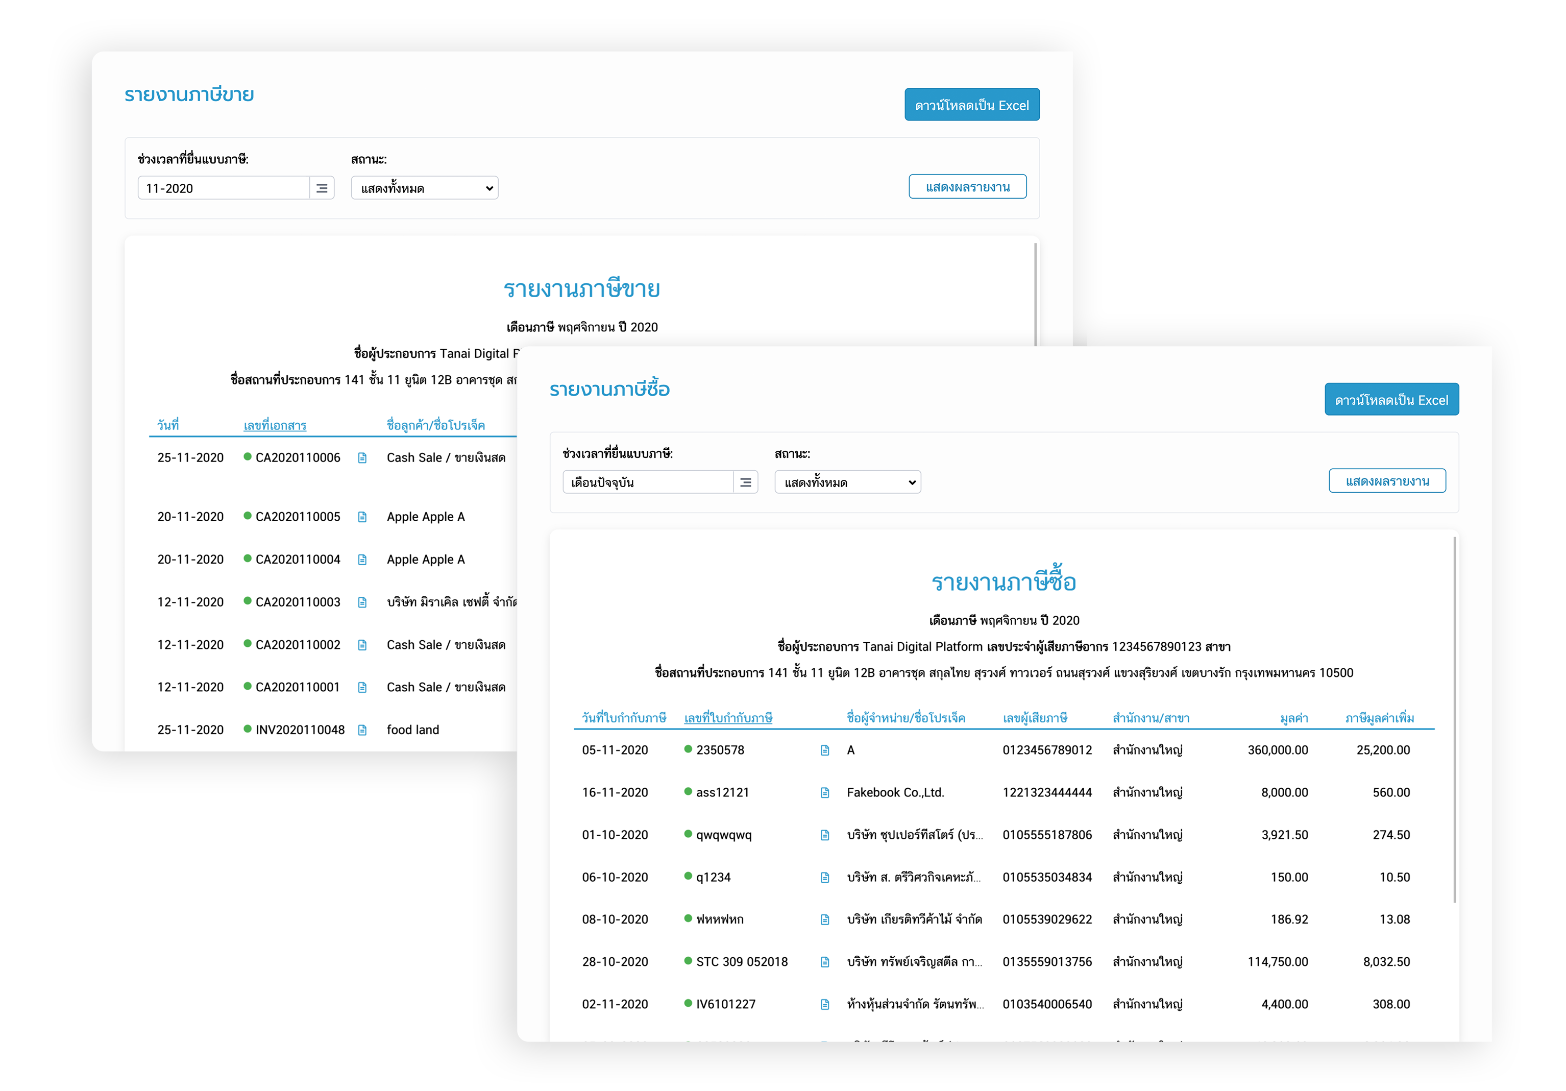Click value 114,750.00
The height and width of the screenshot is (1091, 1566).
point(1278,962)
